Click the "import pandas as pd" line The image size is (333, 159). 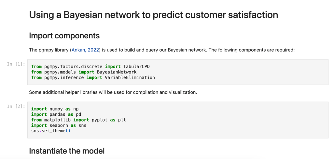point(56,114)
